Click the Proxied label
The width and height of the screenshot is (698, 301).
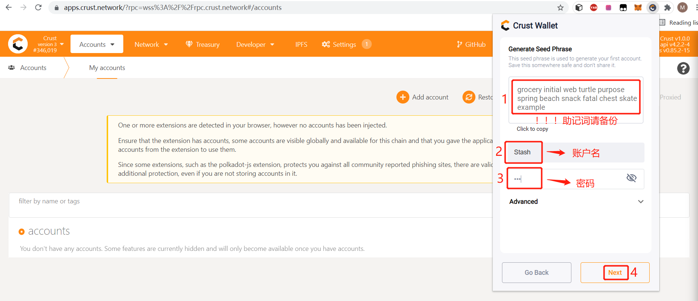670,97
